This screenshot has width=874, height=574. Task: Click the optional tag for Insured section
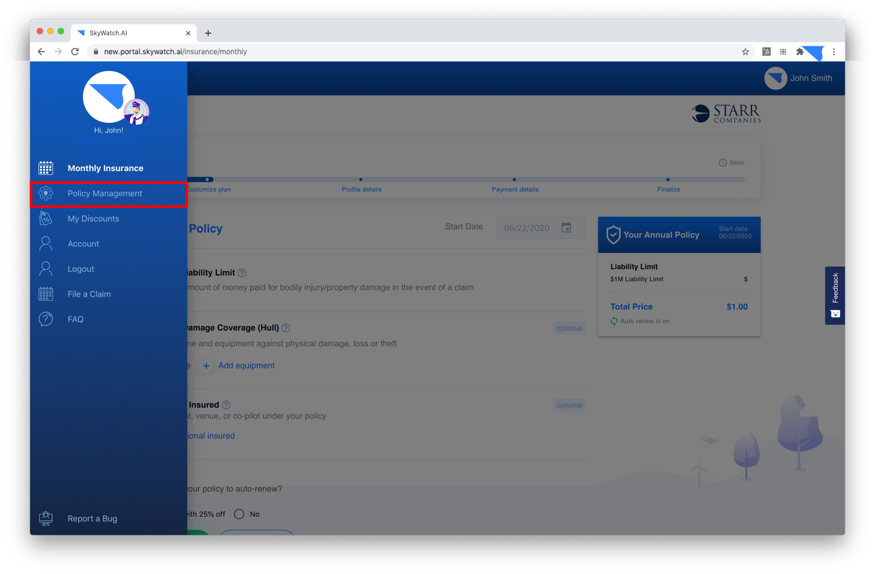569,405
